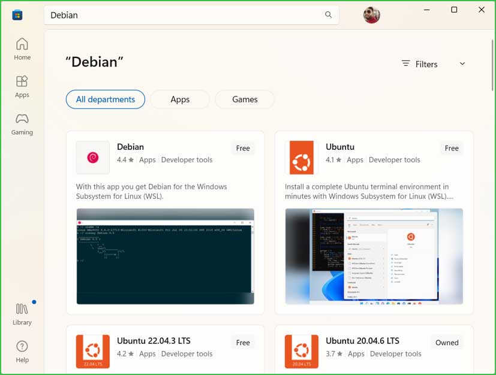
Task: Close the Microsoft Store window
Action: click(482, 10)
